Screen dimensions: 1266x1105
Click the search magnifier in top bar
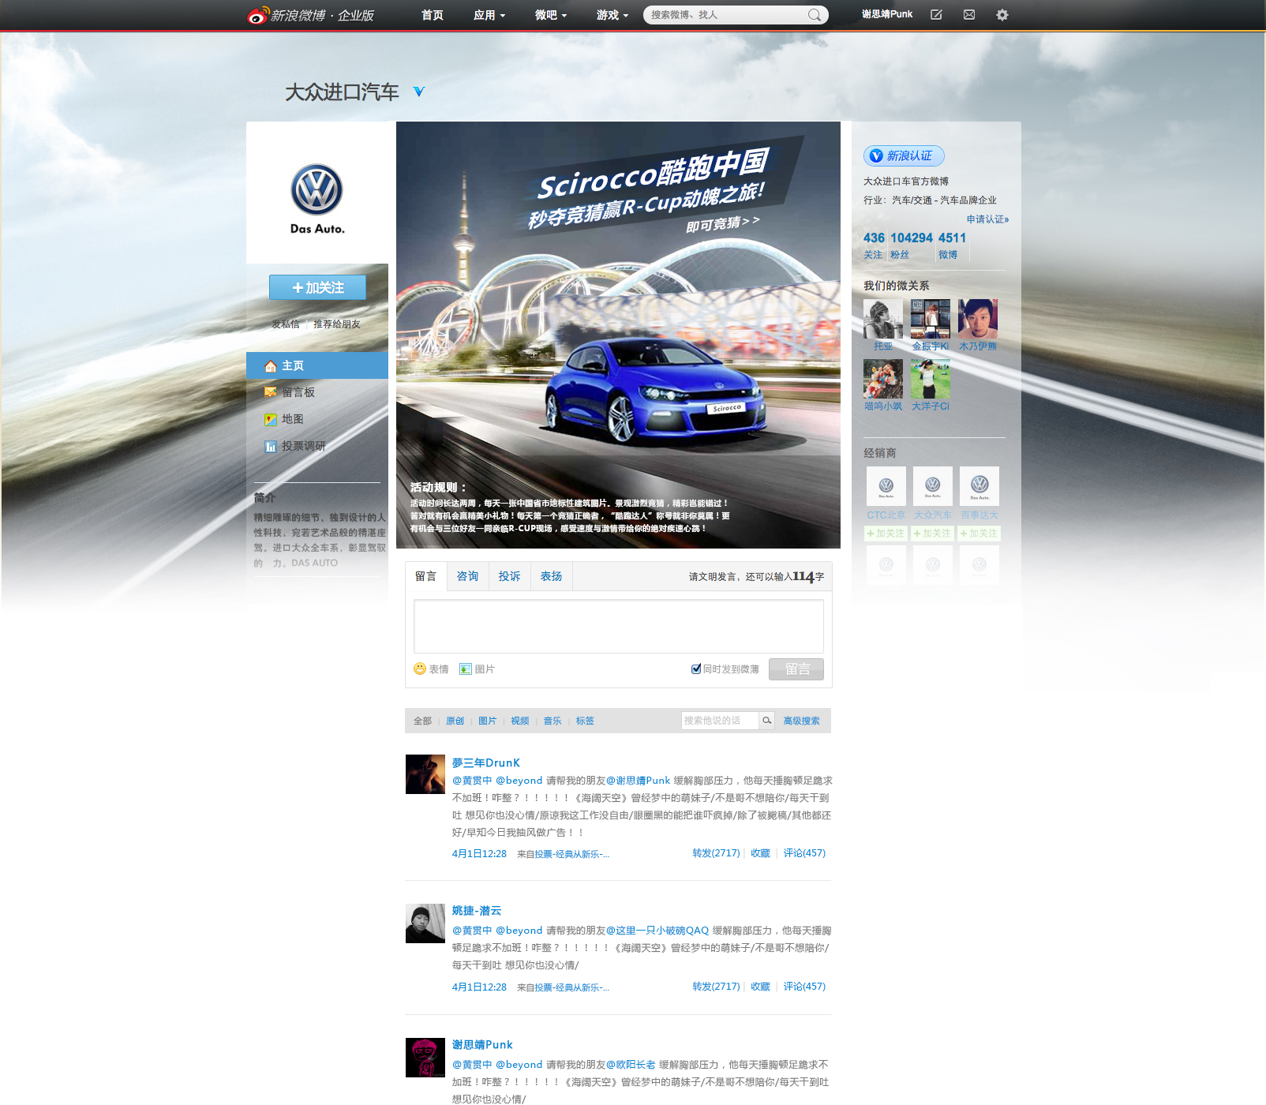(815, 15)
